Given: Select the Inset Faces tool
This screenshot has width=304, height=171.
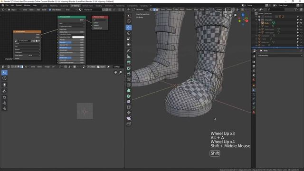Looking at the screenshot, I should [129, 68].
